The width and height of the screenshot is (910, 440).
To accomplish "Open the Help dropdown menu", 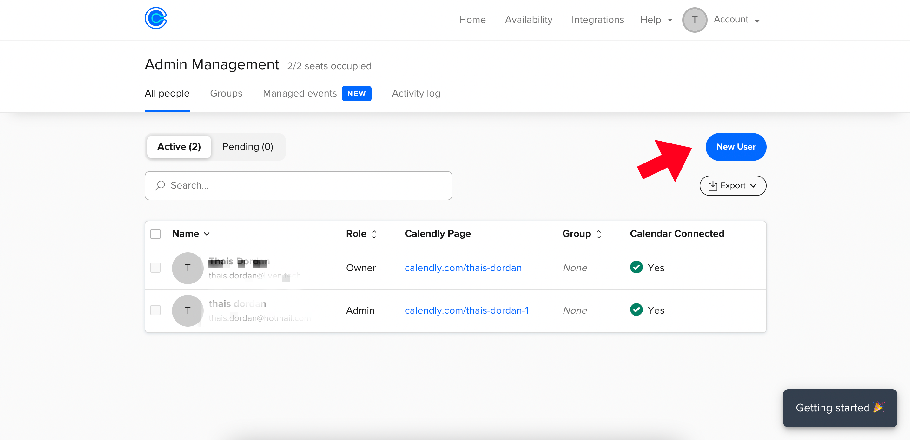I will (x=656, y=20).
